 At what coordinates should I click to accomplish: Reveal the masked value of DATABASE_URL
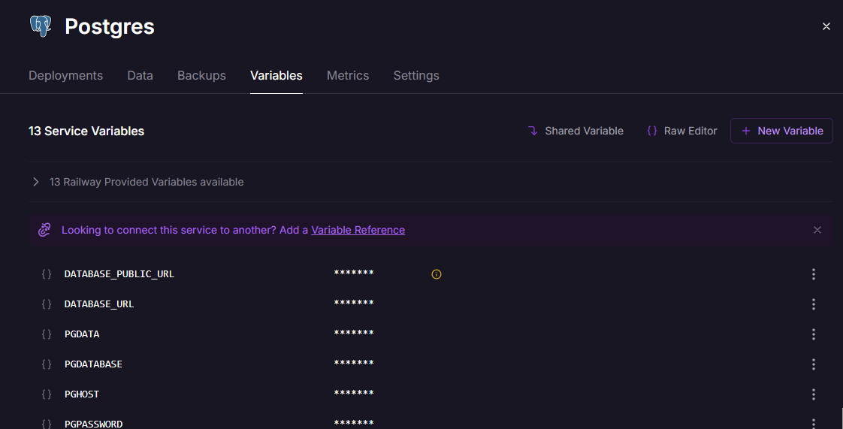[x=354, y=304]
